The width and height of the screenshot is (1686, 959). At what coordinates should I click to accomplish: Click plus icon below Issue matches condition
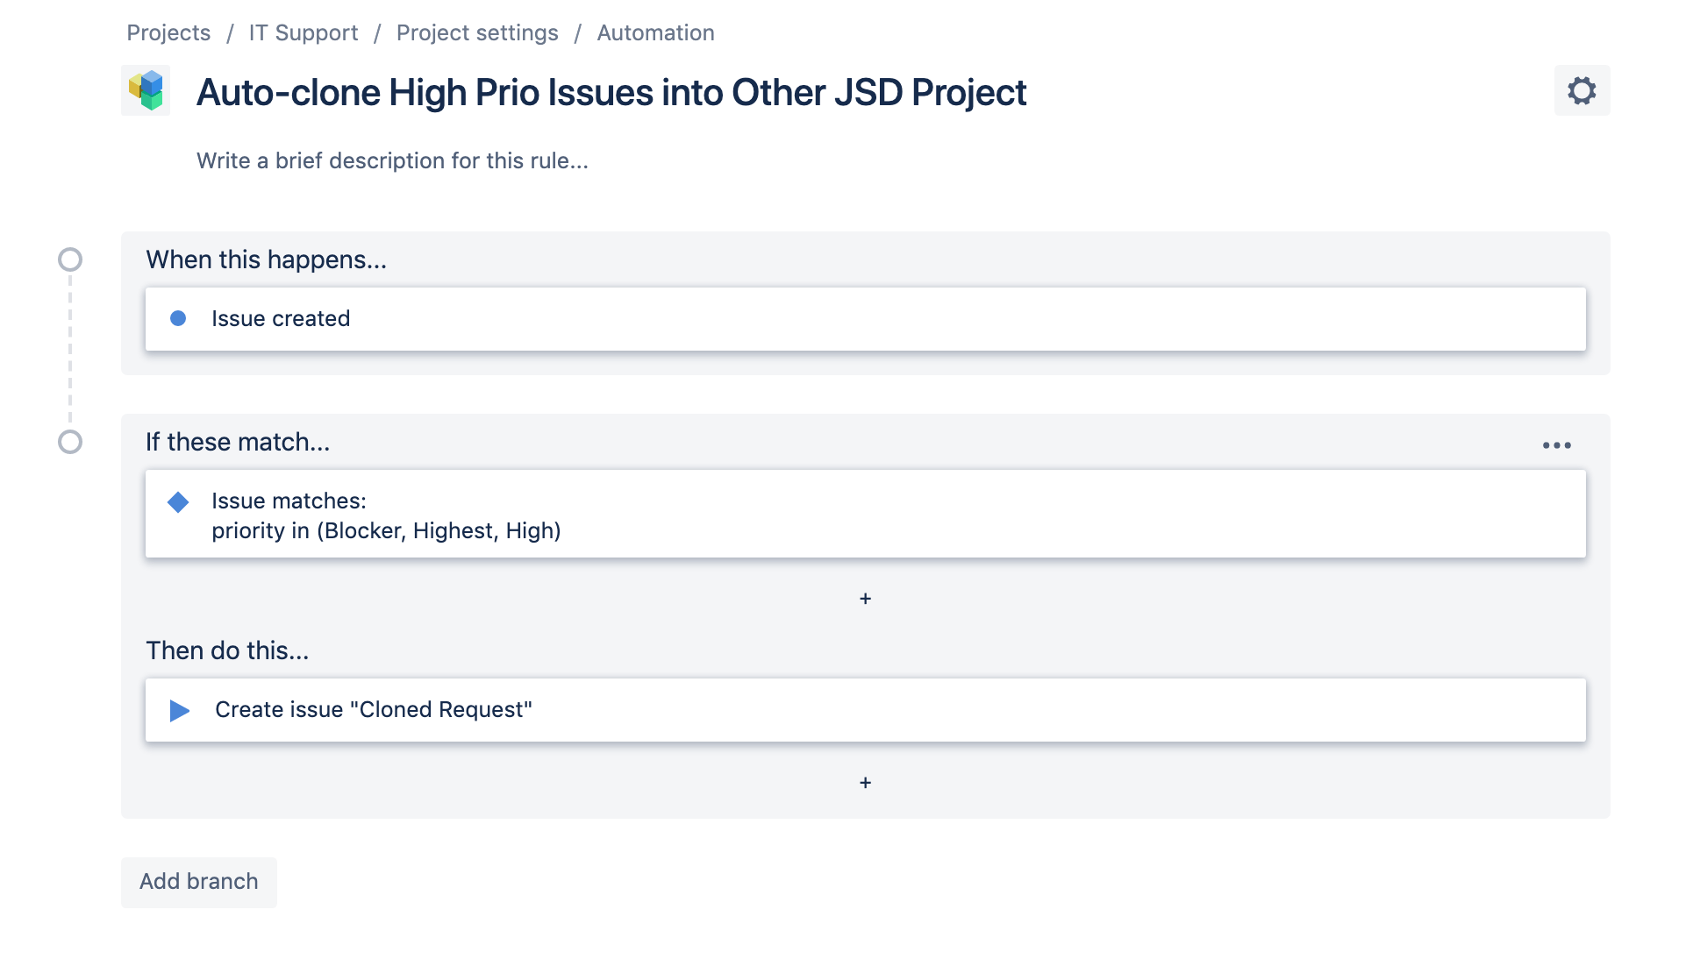click(x=865, y=599)
